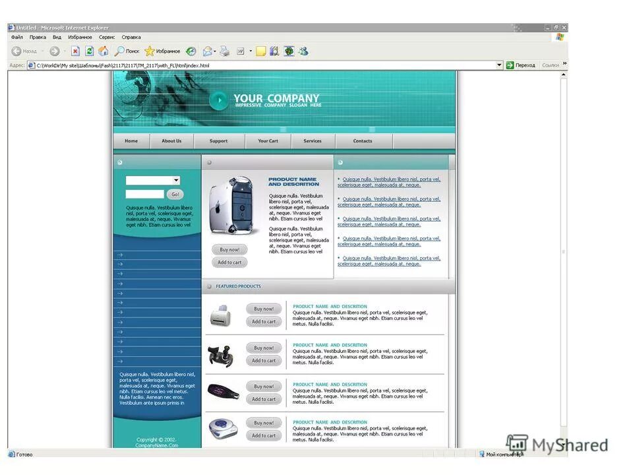Click the Go! button in sidebar

click(175, 194)
